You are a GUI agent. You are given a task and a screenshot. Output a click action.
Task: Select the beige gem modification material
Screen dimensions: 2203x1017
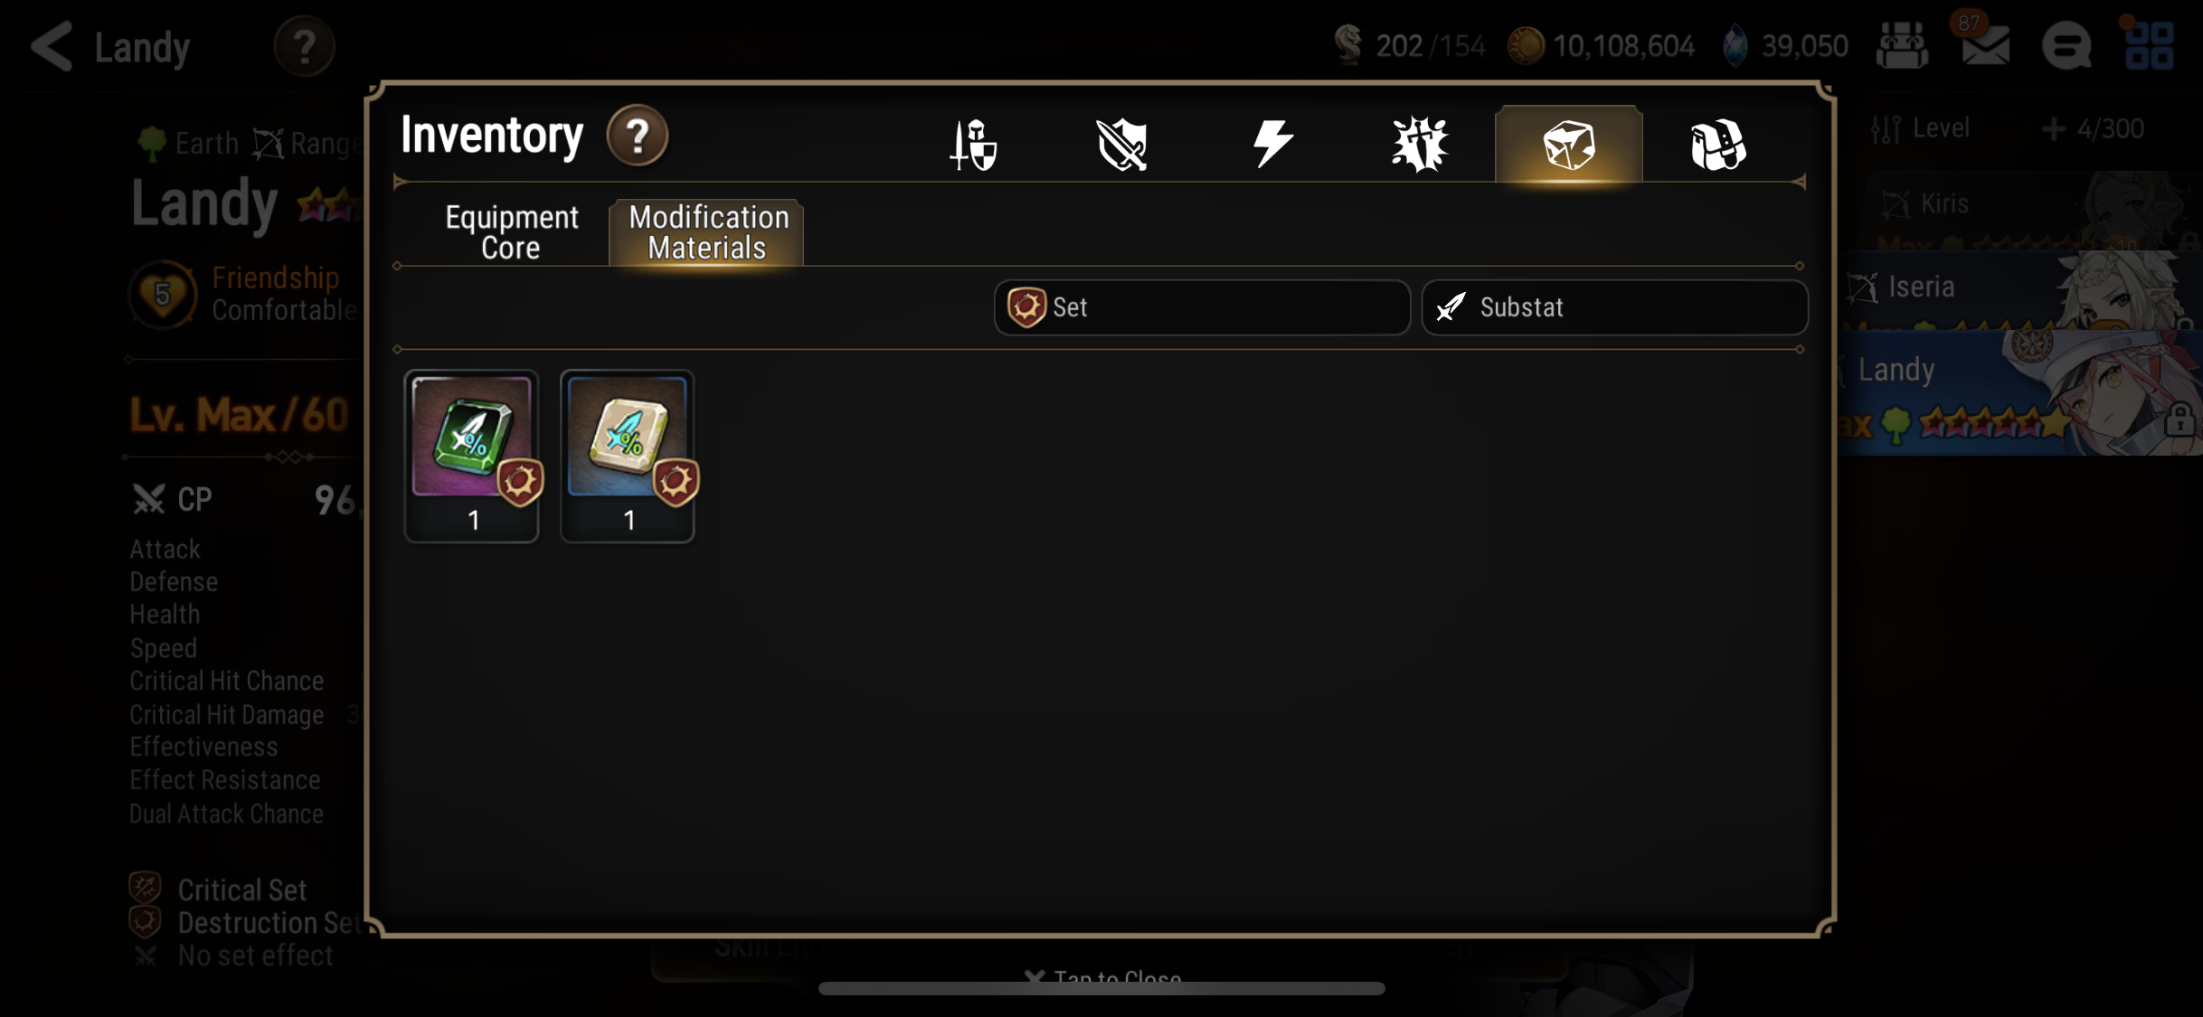[628, 456]
